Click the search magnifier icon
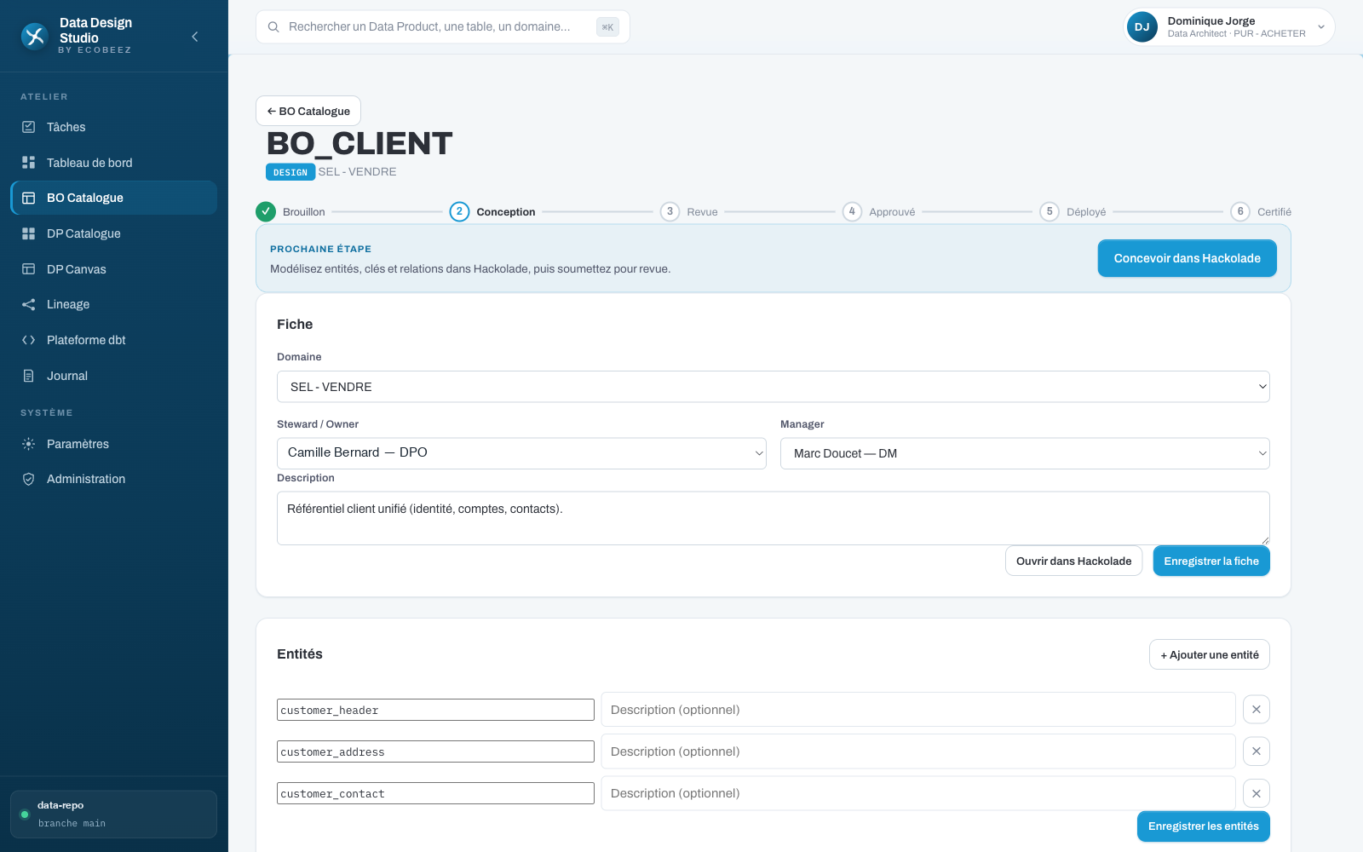Image resolution: width=1363 pixels, height=852 pixels. (273, 27)
